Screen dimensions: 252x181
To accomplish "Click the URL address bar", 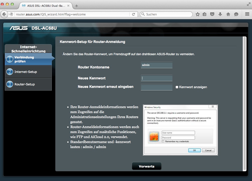I will point(72,14).
